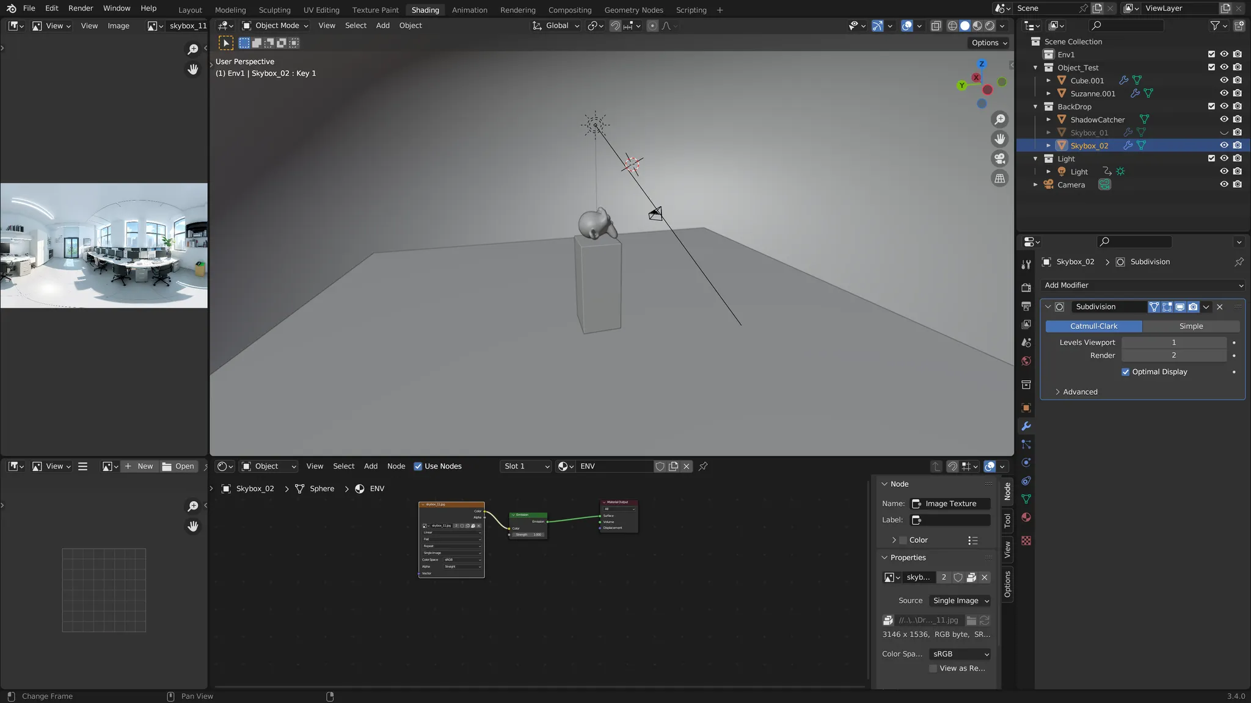Open the Add Modifier menu
This screenshot has height=703, width=1251.
(x=1143, y=285)
